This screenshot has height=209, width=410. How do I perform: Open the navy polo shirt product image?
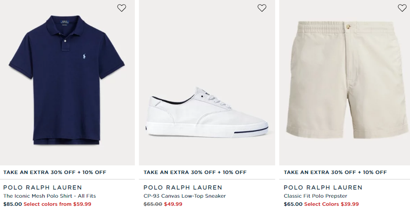(67, 82)
